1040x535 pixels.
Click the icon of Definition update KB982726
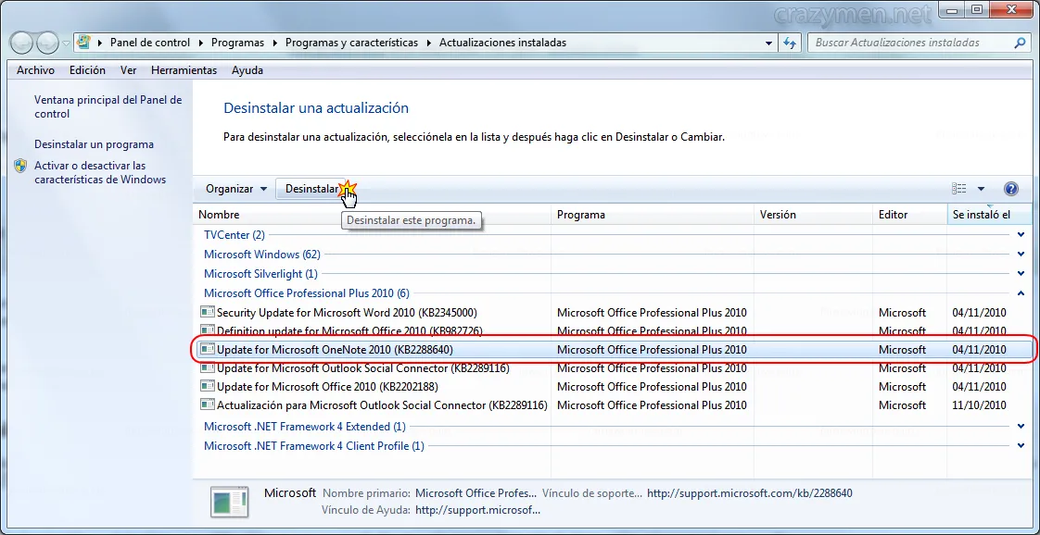pos(208,330)
